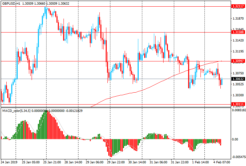Click the 29 Jan 06:00 time label
This screenshot has width=246, height=166.
(x=95, y=162)
